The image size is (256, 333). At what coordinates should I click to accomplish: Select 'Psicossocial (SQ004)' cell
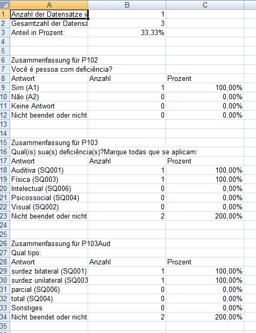click(x=49, y=198)
